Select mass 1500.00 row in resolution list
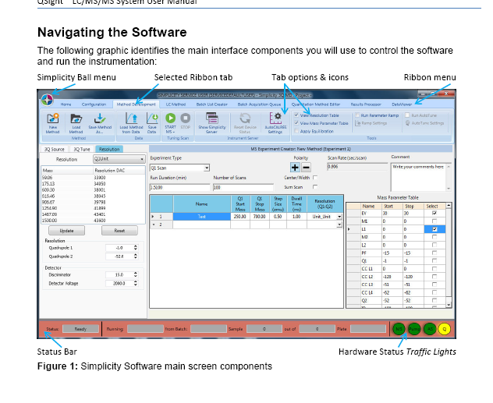The height and width of the screenshot is (403, 493). point(93,221)
